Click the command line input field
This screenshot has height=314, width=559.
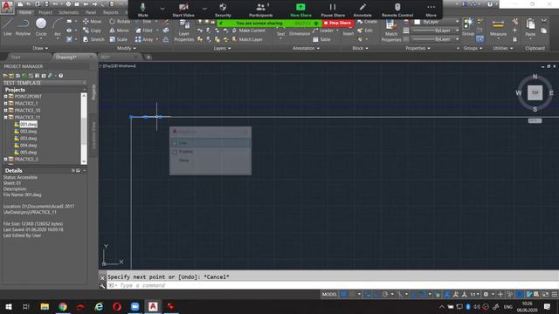tap(332, 285)
